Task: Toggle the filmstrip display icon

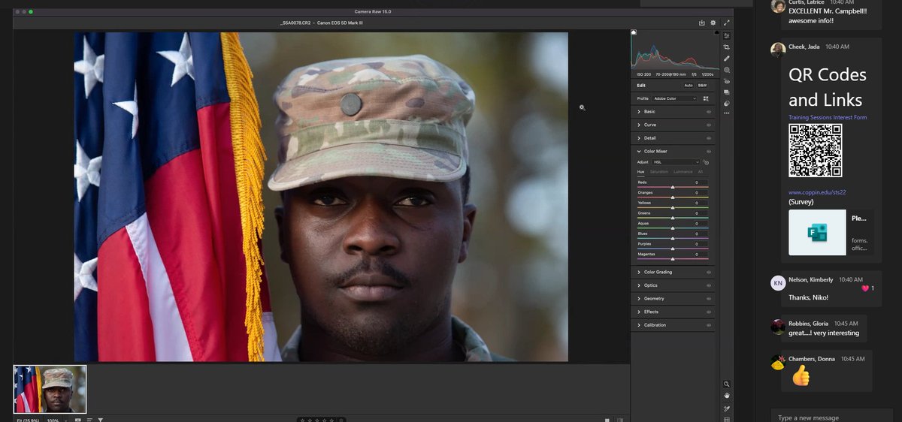Action: (77, 420)
